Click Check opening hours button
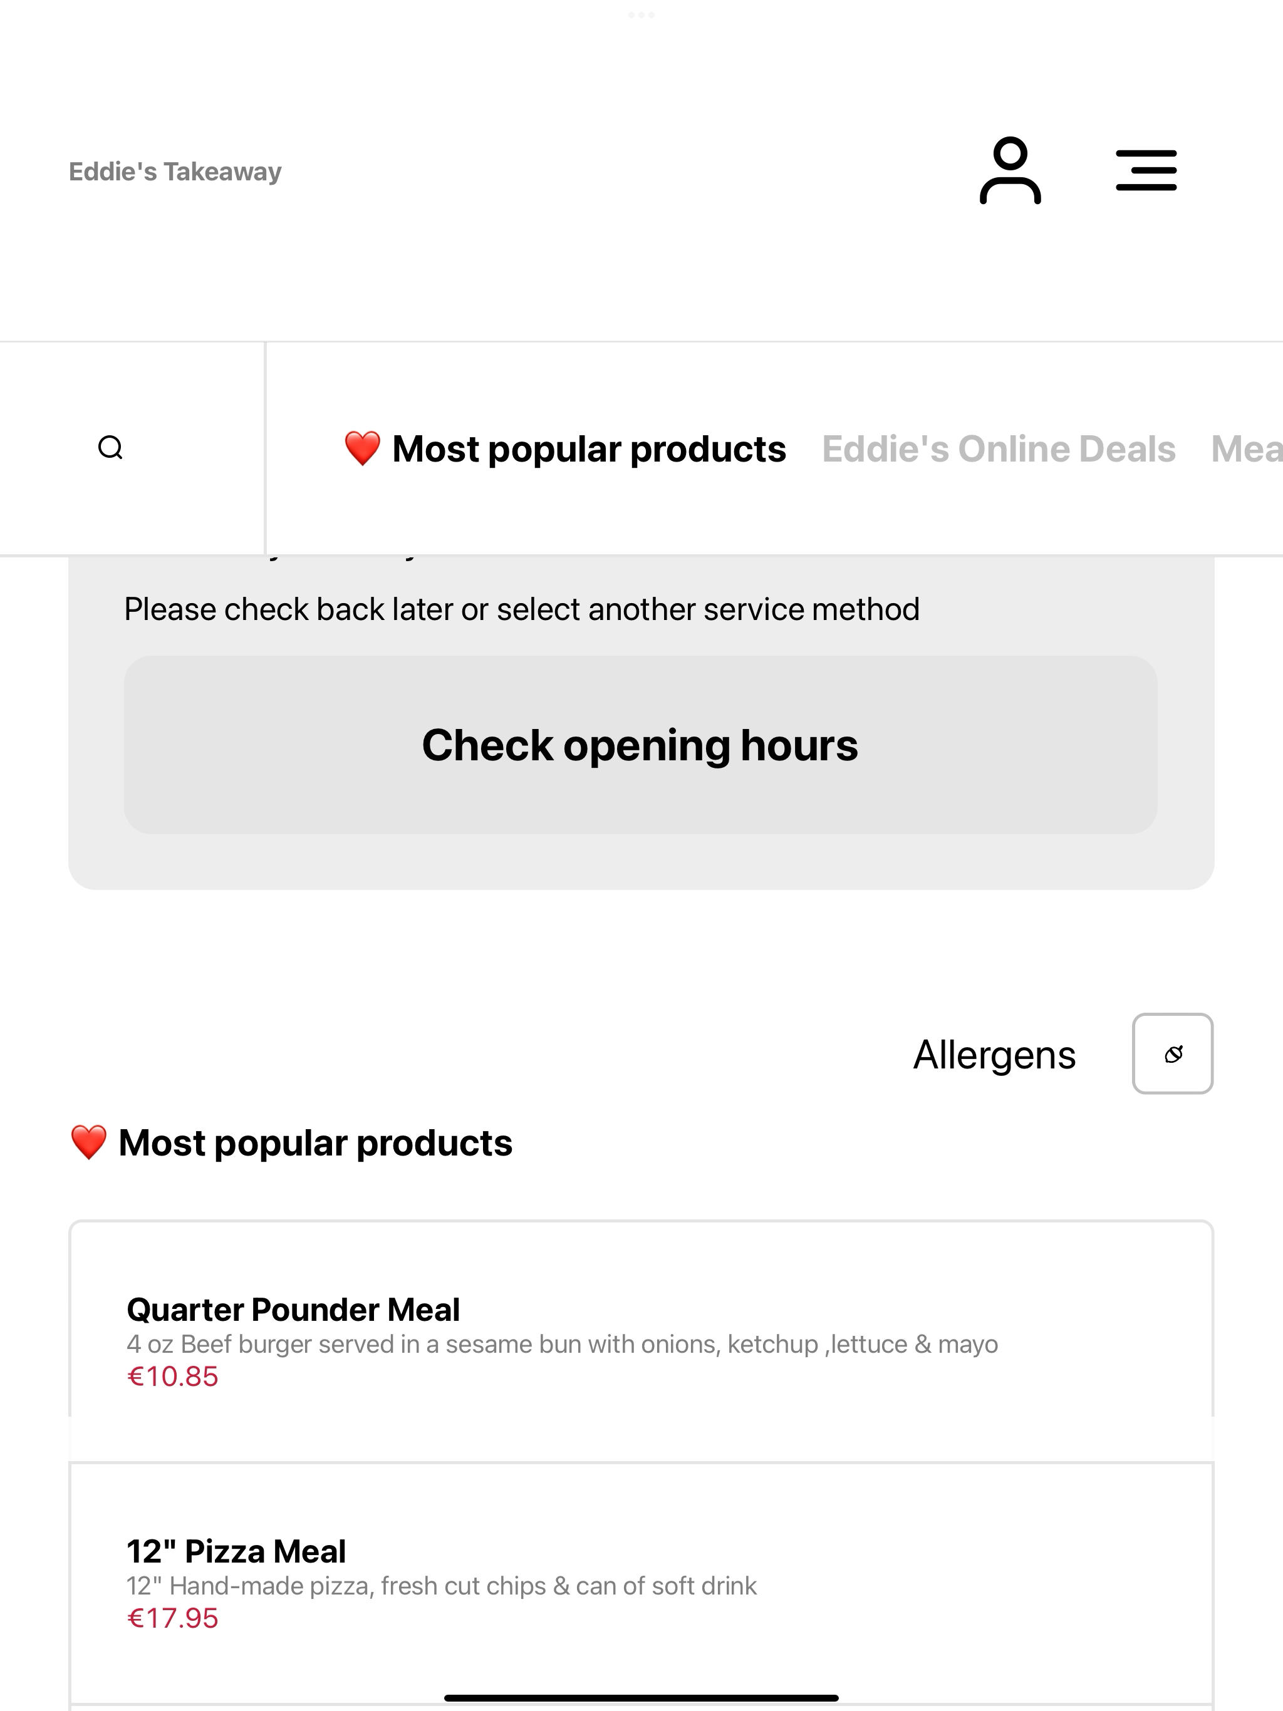The width and height of the screenshot is (1283, 1711). click(x=641, y=745)
